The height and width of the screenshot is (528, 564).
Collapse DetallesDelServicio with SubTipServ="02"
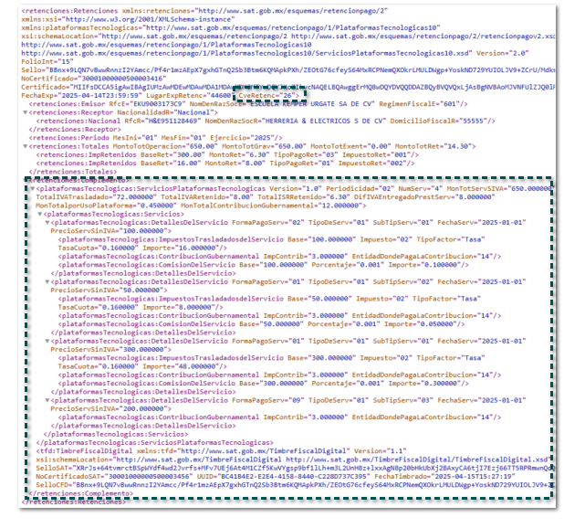(47, 282)
